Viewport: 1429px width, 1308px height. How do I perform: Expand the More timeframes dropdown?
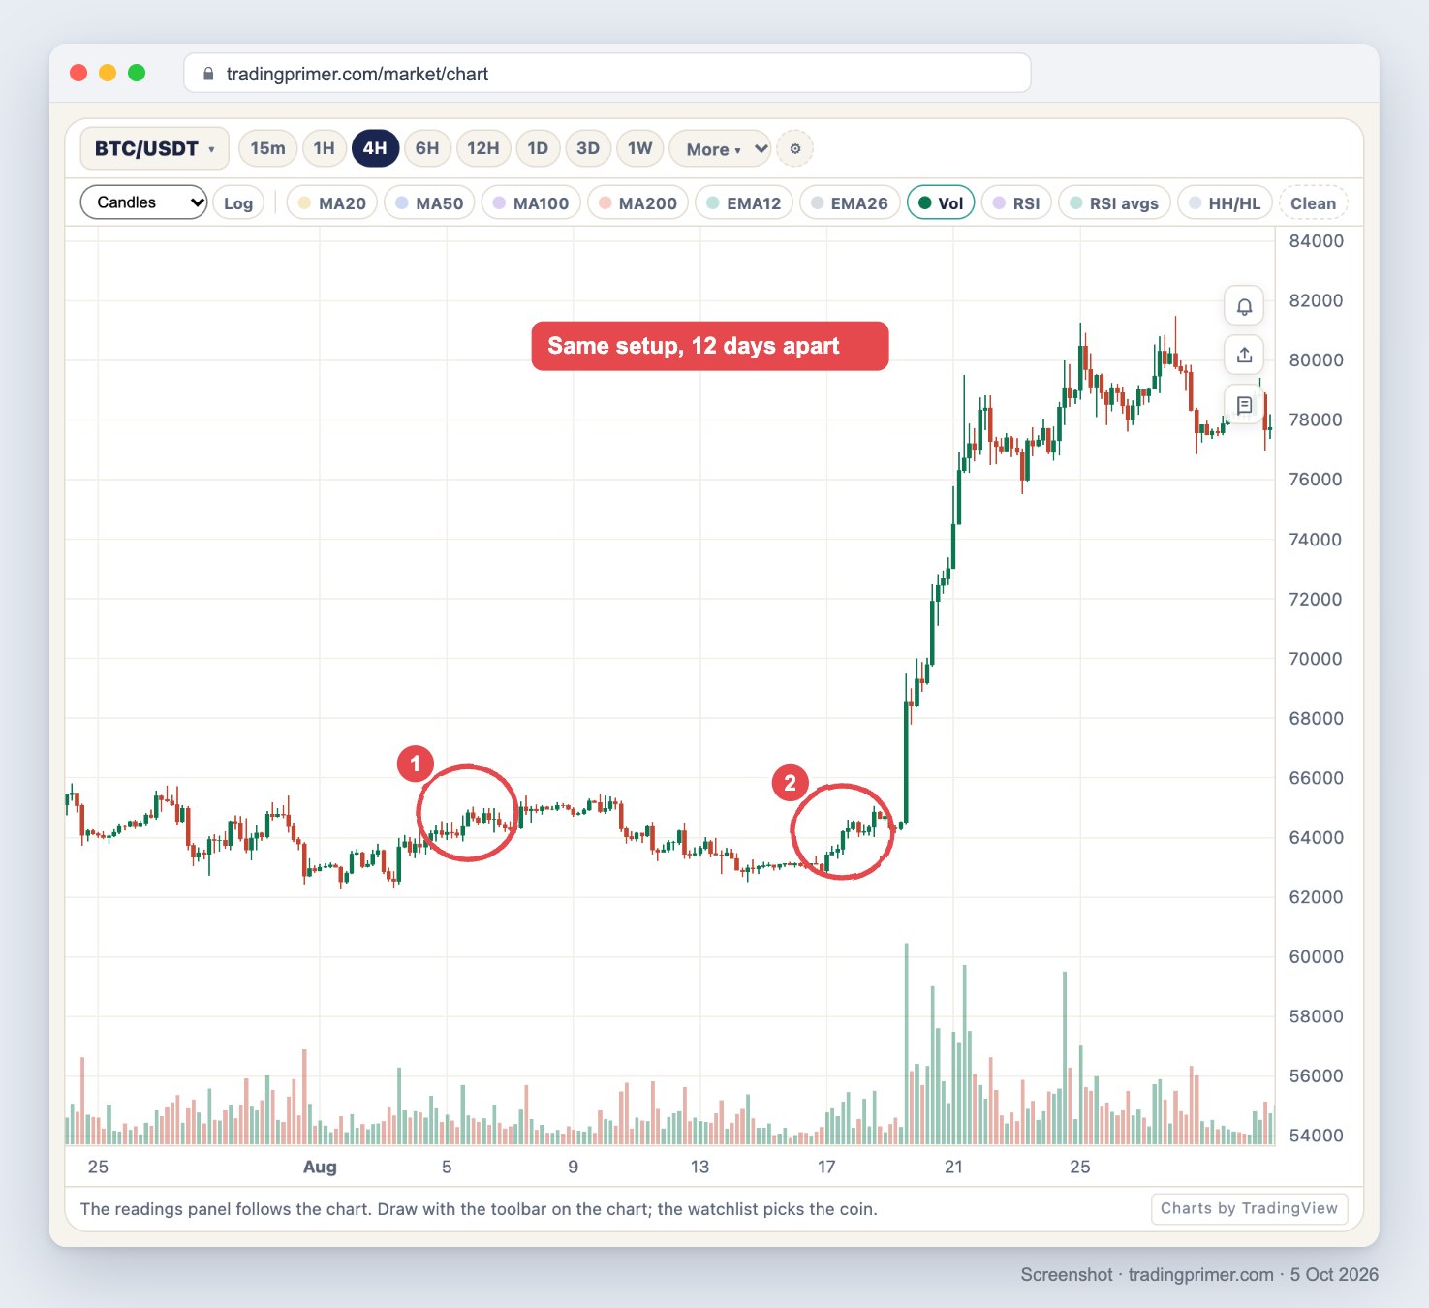pos(720,149)
